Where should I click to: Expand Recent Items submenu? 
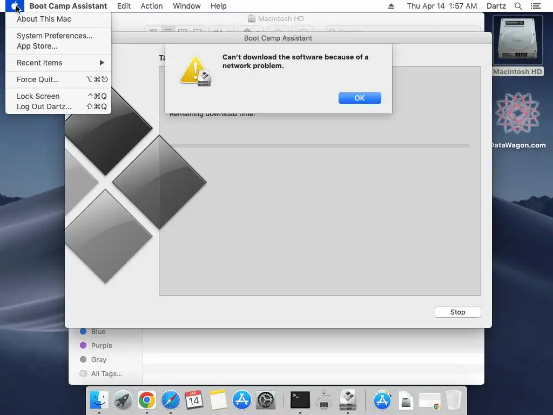[x=58, y=63]
